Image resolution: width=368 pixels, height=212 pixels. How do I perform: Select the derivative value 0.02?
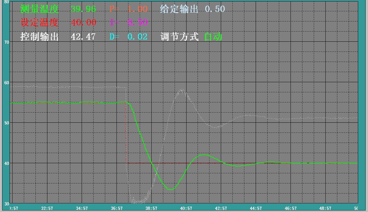click(138, 37)
